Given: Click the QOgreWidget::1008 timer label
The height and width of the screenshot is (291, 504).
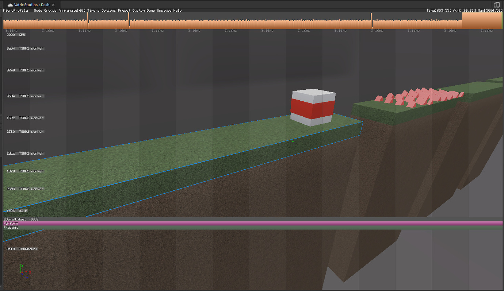Looking at the screenshot, I should tap(21, 220).
